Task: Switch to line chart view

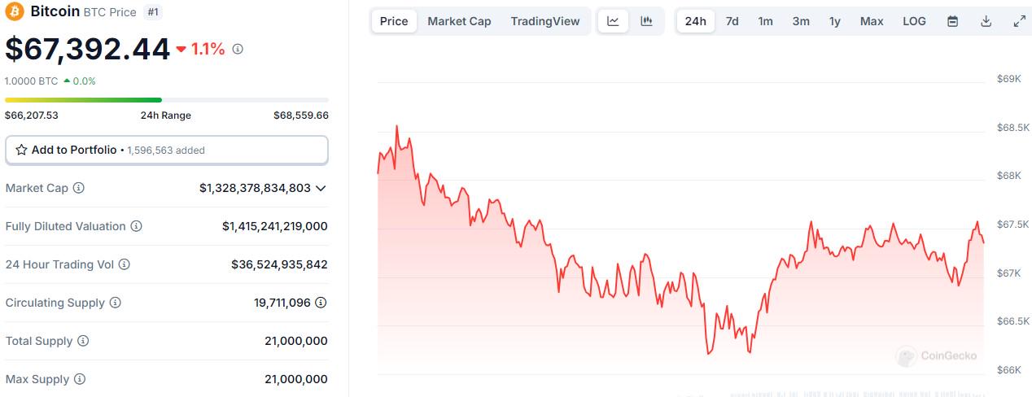Action: coord(613,21)
